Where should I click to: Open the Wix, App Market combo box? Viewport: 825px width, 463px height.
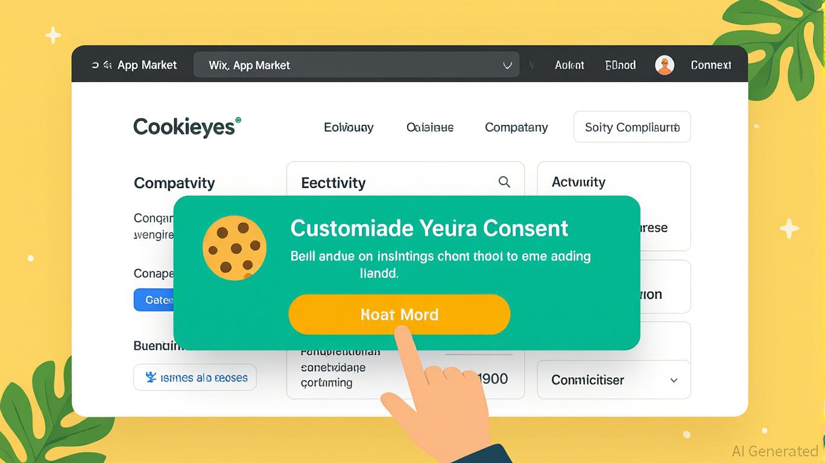[356, 65]
